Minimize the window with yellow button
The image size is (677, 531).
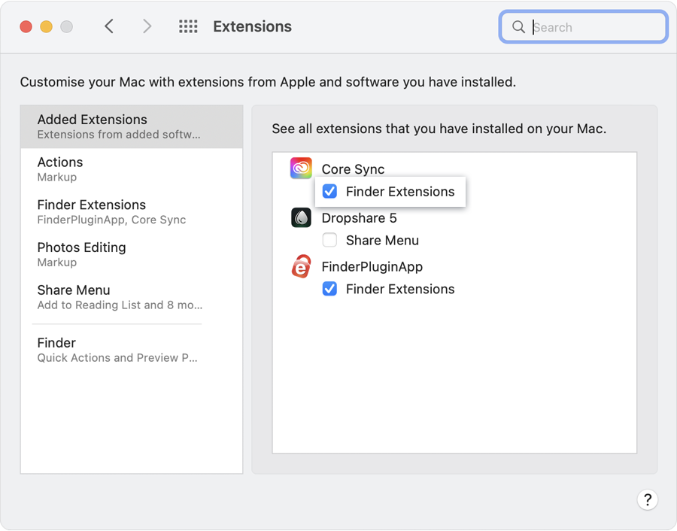[46, 27]
